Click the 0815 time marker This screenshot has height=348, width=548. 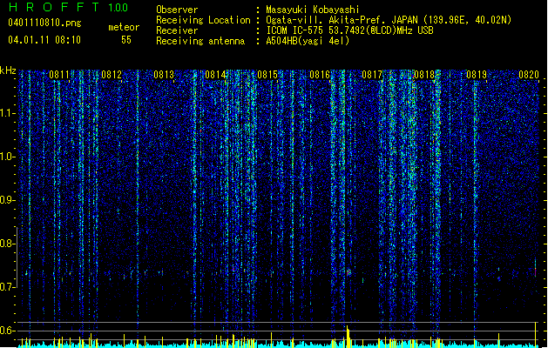point(267,75)
